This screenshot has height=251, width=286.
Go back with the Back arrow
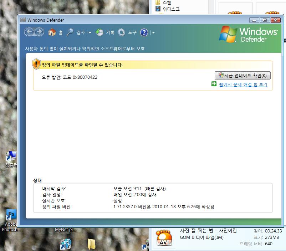29,32
